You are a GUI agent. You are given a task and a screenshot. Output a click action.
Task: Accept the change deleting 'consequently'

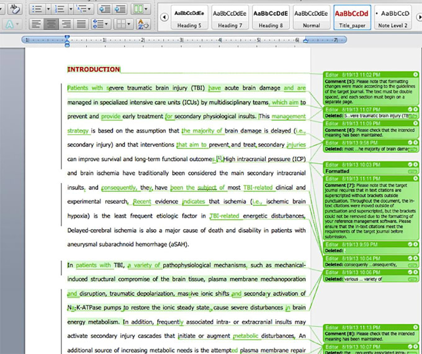(x=410, y=258)
